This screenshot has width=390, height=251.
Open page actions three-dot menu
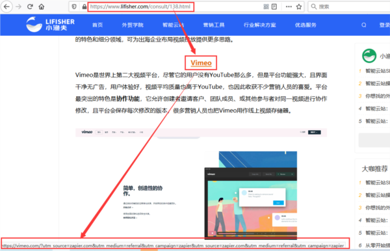point(289,7)
